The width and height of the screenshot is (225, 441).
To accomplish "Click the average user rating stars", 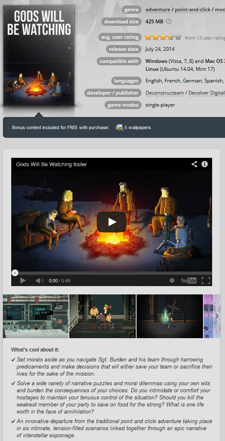I will (163, 37).
